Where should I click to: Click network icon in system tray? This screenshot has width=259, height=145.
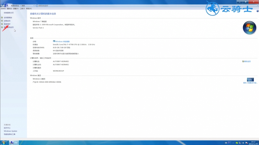click(240, 143)
